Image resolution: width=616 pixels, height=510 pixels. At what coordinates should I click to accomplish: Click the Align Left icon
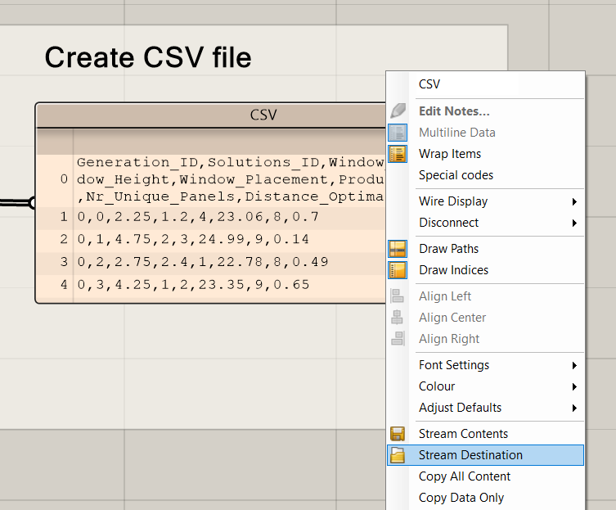click(x=398, y=296)
